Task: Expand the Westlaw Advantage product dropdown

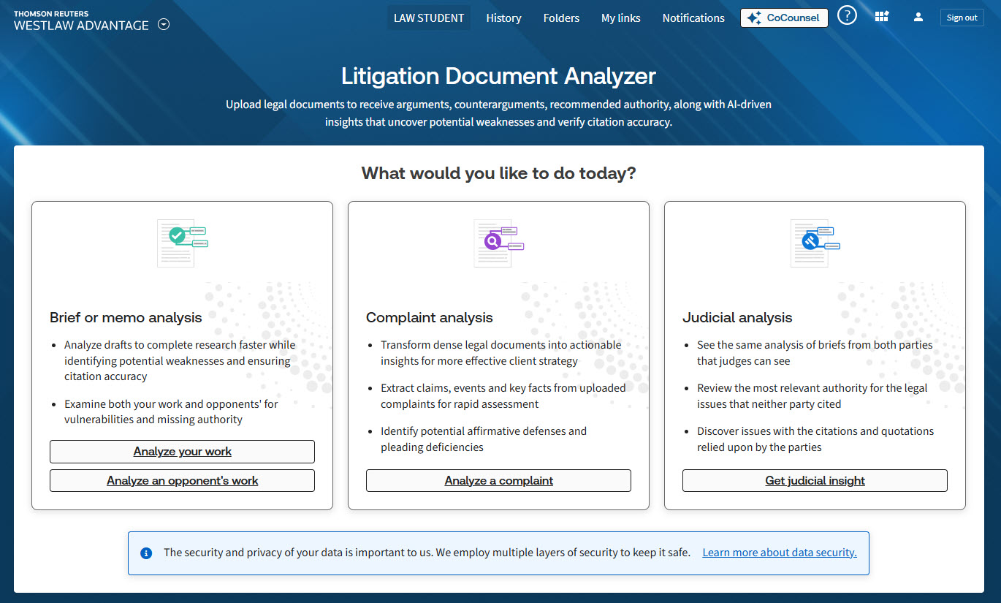Action: 164,25
